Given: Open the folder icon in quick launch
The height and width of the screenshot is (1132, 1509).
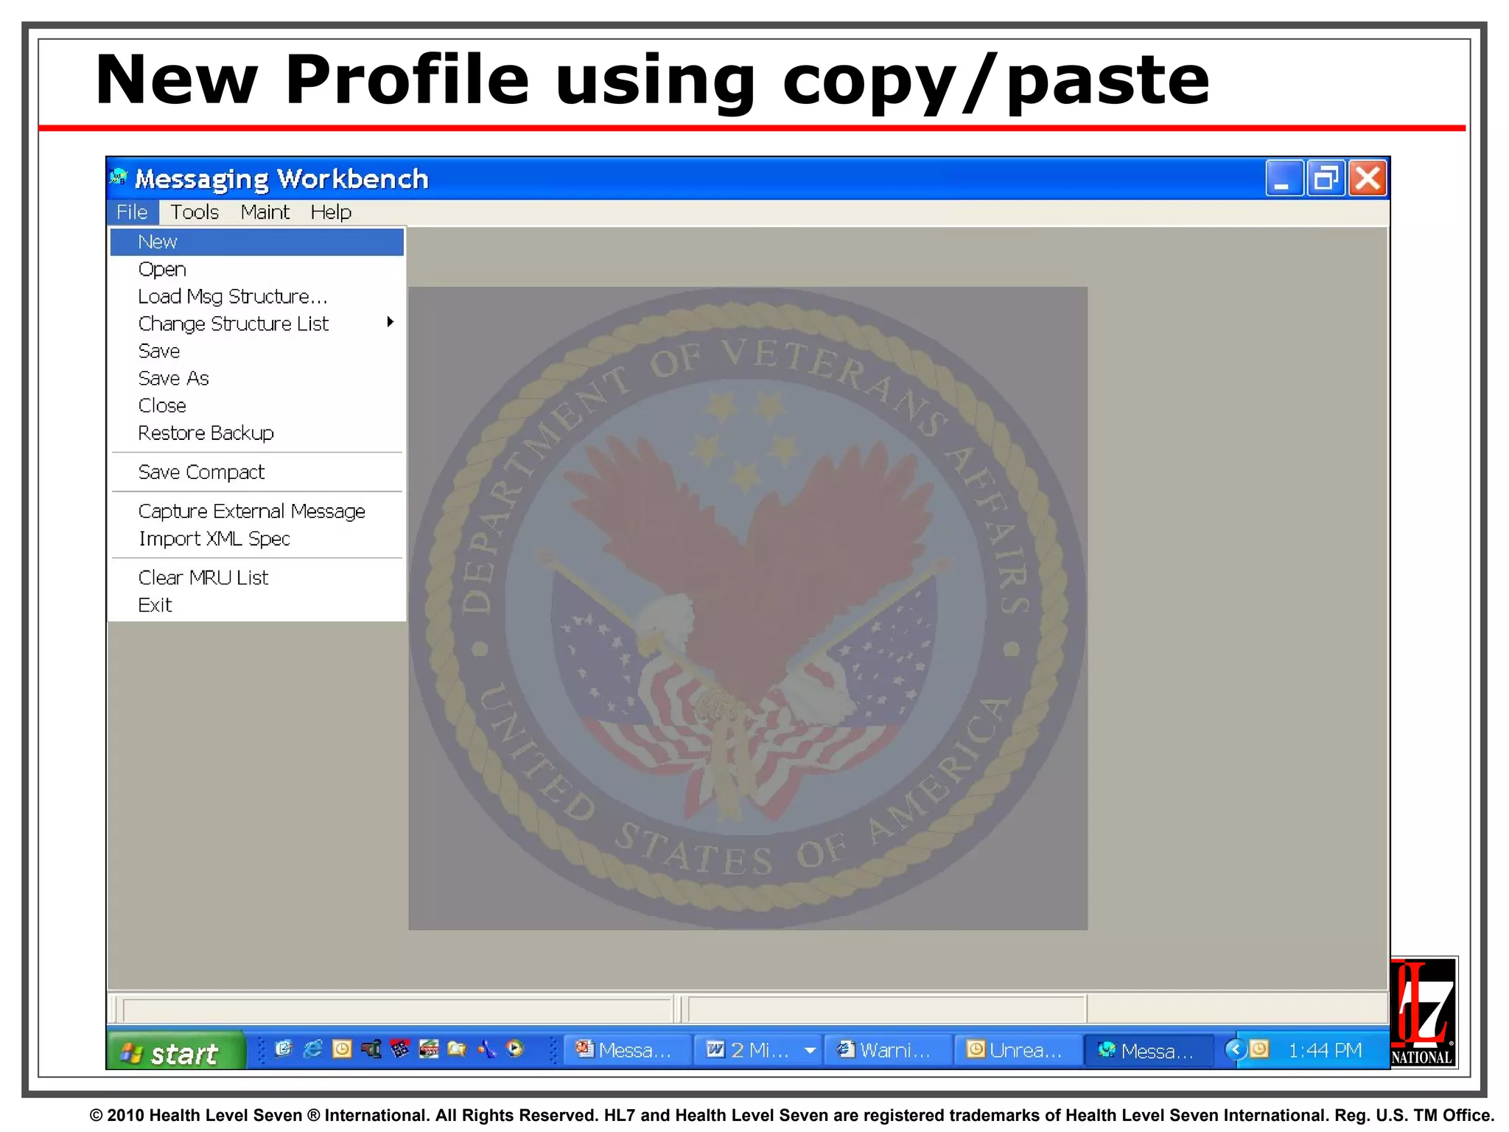Looking at the screenshot, I should point(457,1049).
